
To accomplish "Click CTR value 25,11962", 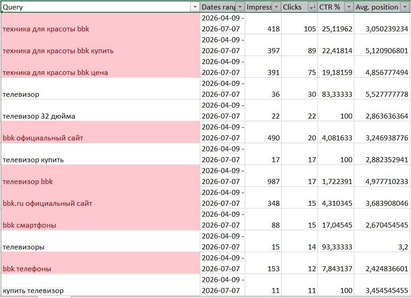I will click(x=336, y=23).
